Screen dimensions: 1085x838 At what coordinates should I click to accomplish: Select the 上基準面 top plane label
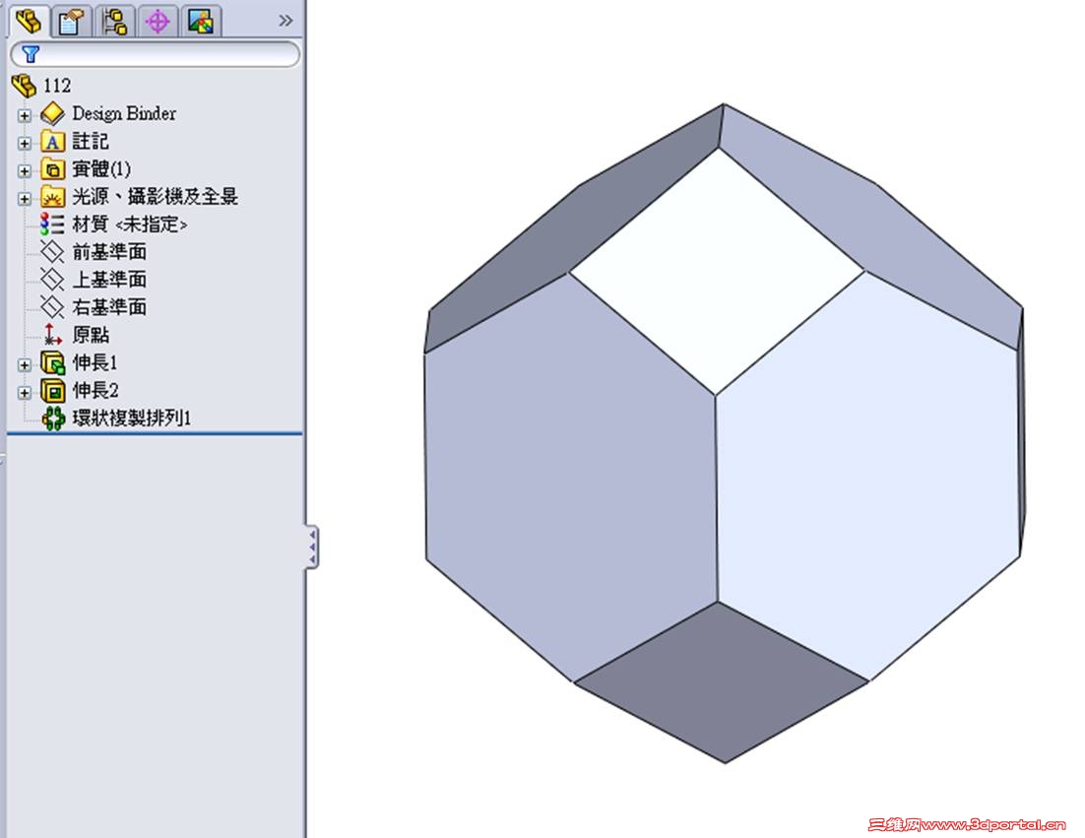(x=109, y=280)
